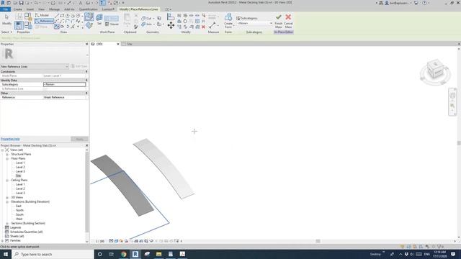This screenshot has width=461, height=259.
Task: Click the Create Form tool
Action: click(228, 20)
